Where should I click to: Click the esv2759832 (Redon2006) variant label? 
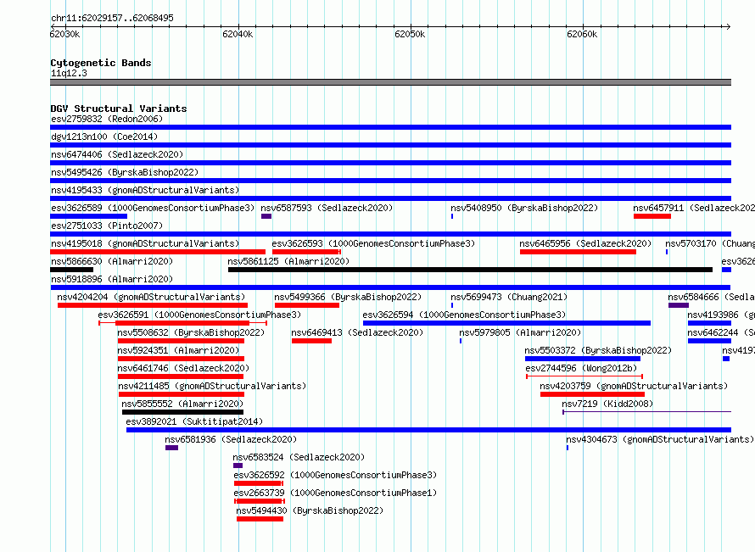tap(107, 119)
